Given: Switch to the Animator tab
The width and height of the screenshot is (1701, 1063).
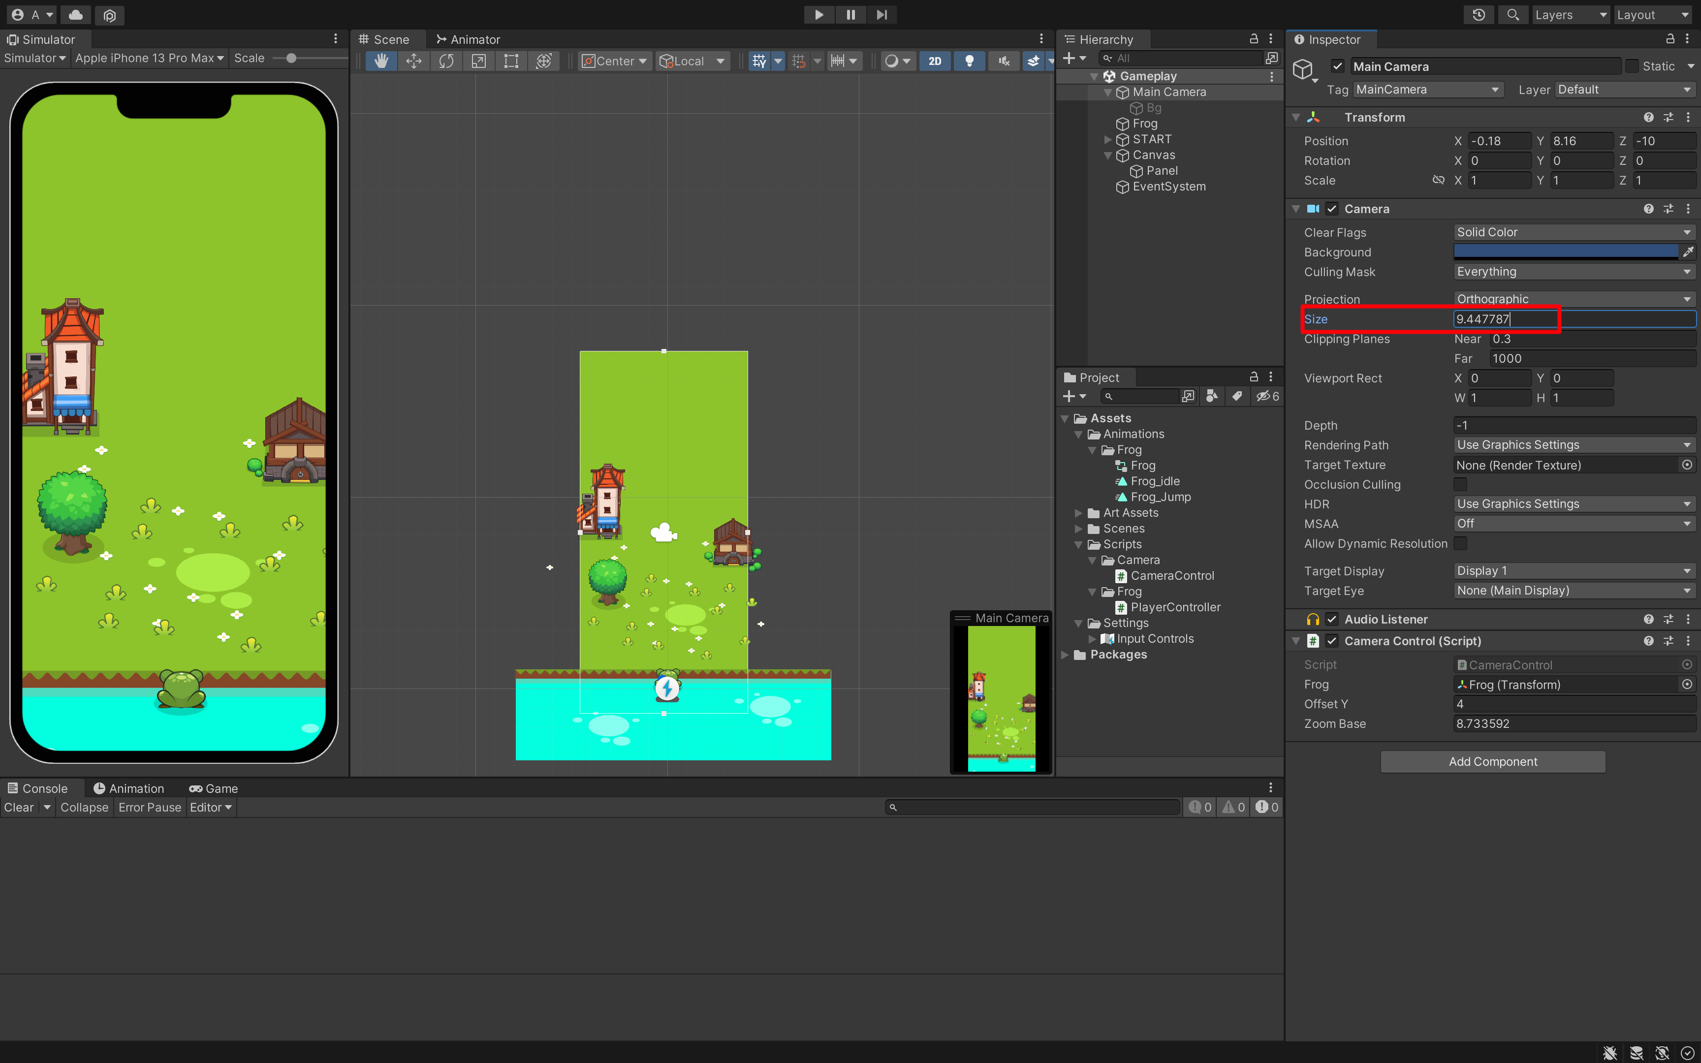Looking at the screenshot, I should click(468, 39).
